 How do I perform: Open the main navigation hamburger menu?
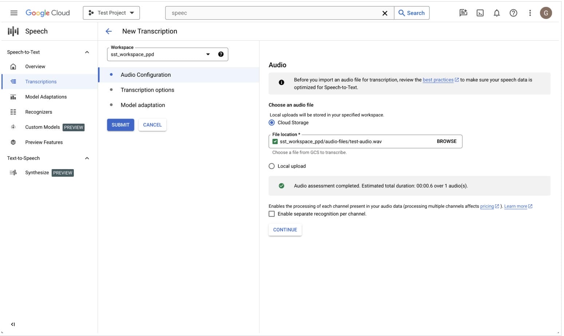coord(14,13)
